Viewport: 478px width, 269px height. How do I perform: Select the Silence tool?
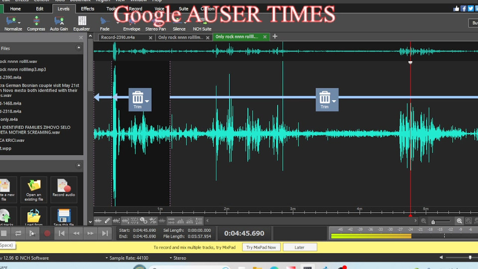pos(179,24)
